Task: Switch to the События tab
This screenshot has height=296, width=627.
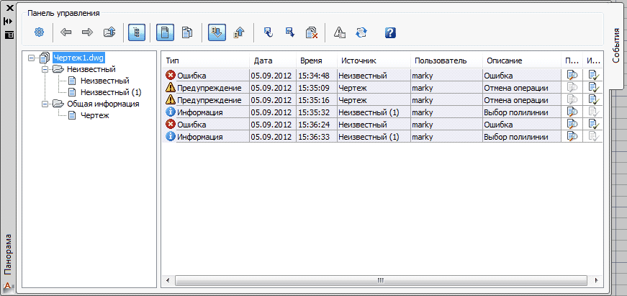Action: pyautogui.click(x=616, y=45)
